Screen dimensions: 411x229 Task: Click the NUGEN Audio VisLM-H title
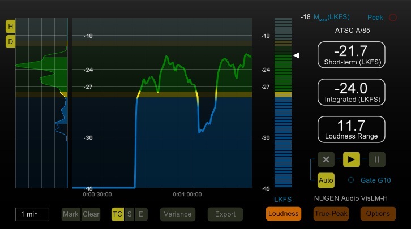click(351, 198)
